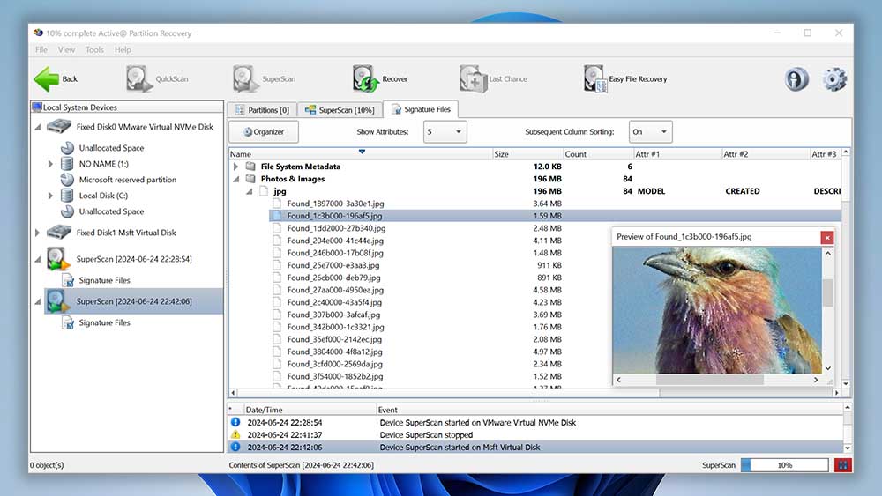
Task: Collapse the SuperScan 22:28:54 node
Action: click(x=38, y=260)
